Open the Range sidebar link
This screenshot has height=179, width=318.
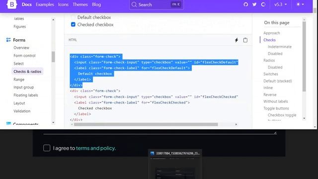(19, 80)
